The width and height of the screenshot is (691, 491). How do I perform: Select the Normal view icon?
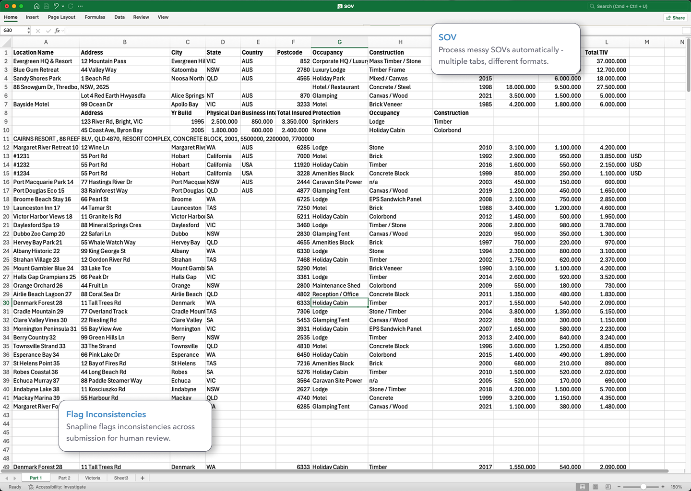point(582,487)
